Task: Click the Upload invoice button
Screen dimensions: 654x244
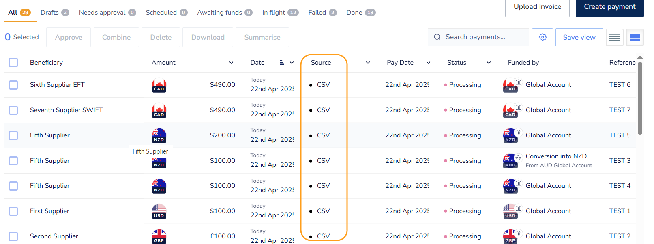Action: (x=537, y=7)
